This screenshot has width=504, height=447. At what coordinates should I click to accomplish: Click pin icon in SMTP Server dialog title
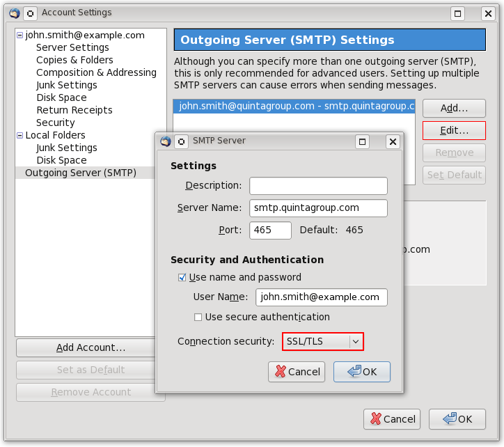181,141
